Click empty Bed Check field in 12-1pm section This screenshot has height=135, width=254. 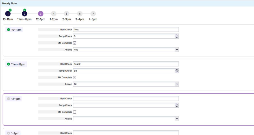click(x=126, y=99)
